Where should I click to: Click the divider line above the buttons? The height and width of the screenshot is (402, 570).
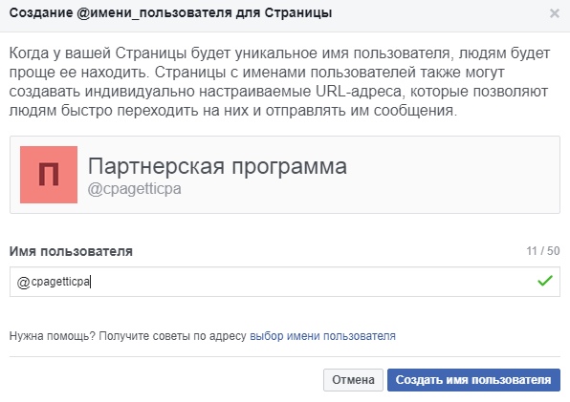pos(285,357)
